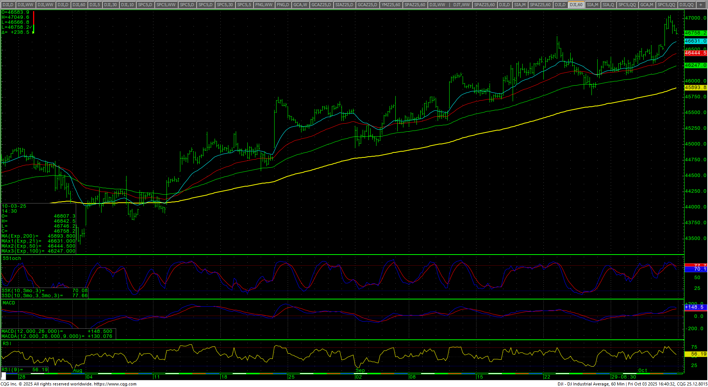
Task: Open the SIA,Q chart tab
Action: tap(608, 5)
